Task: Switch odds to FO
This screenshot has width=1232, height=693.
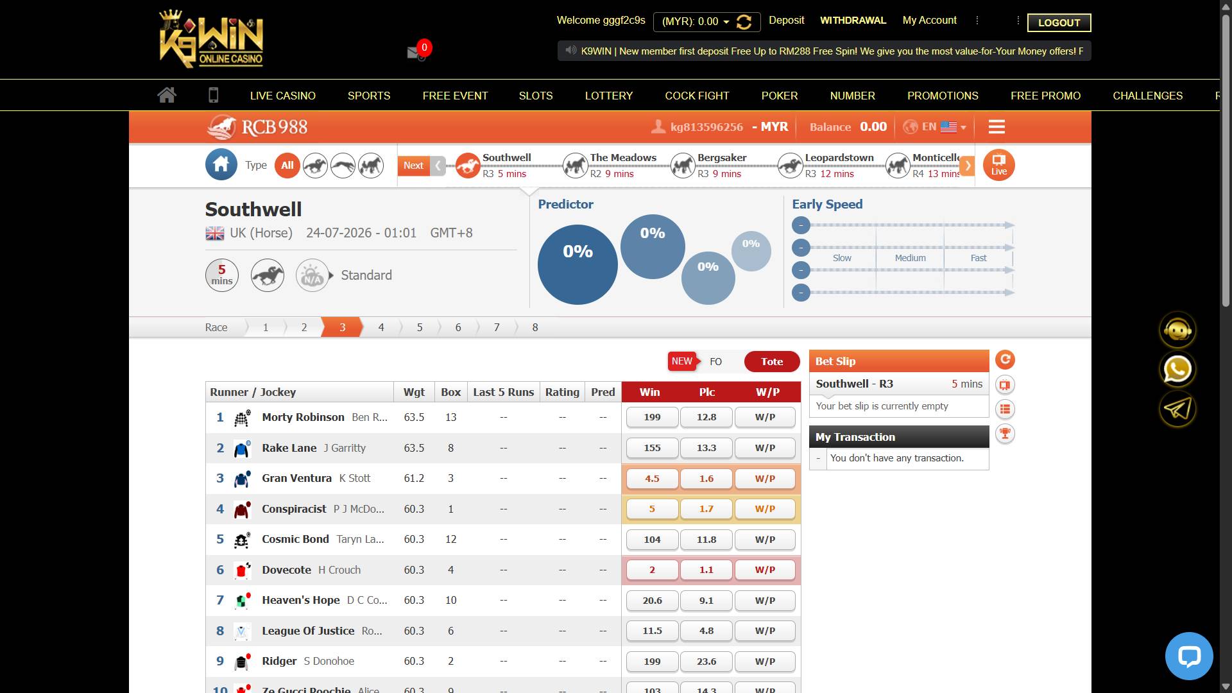Action: 715,362
